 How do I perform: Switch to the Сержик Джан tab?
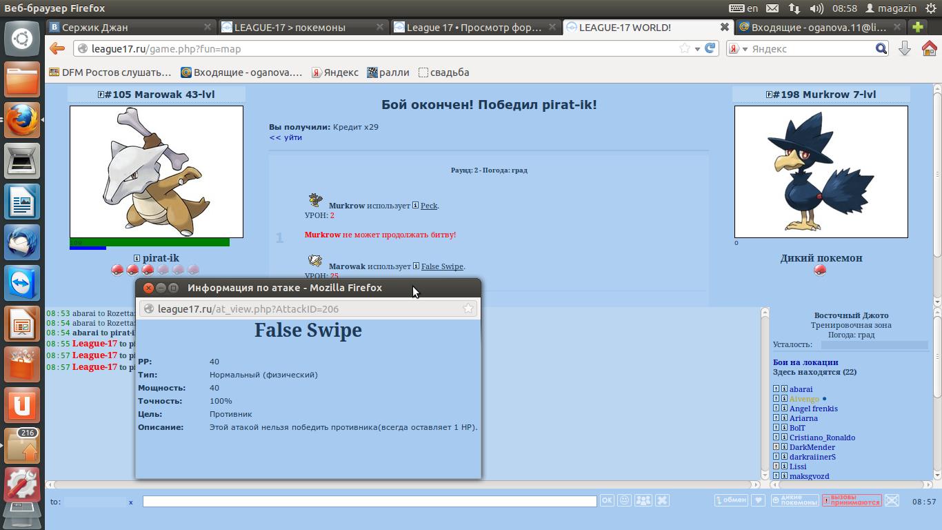130,27
